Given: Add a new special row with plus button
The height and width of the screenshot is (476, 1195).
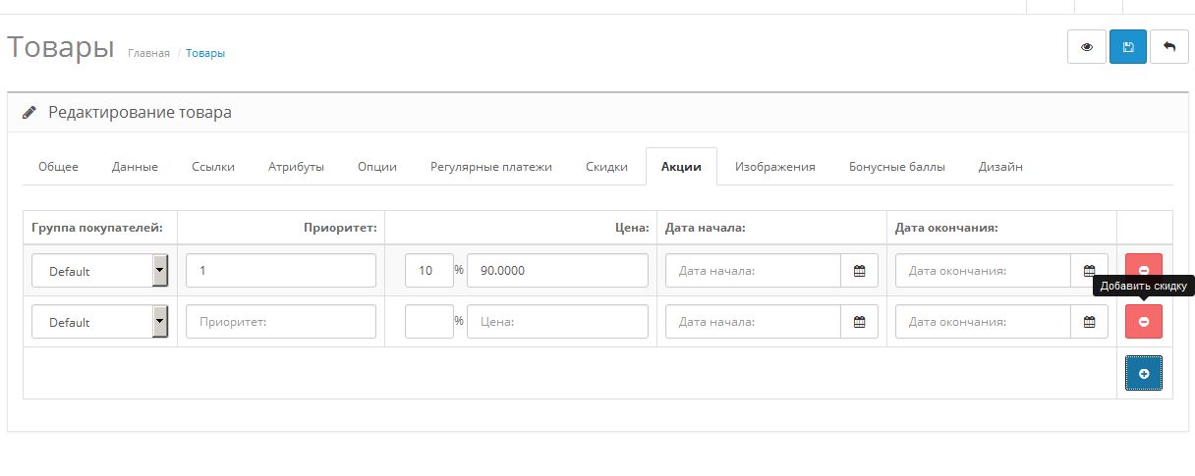Looking at the screenshot, I should pos(1143,373).
